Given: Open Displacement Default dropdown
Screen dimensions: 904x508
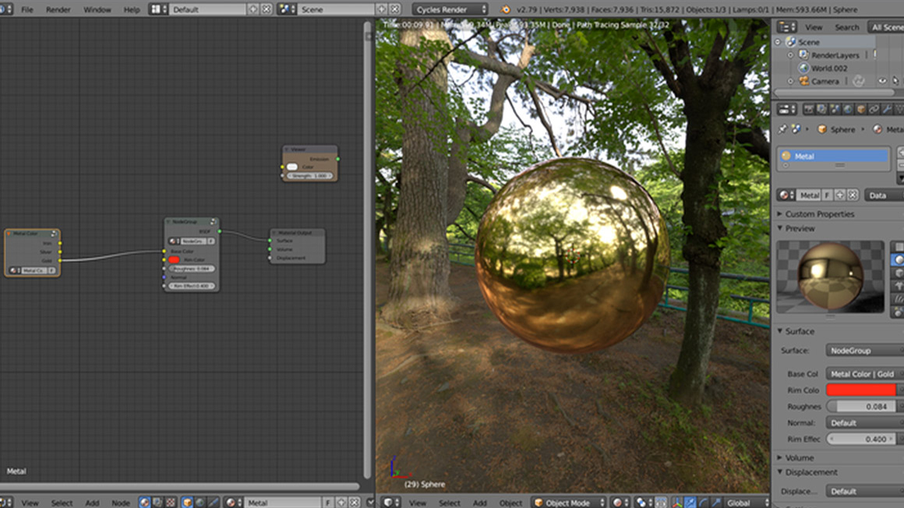Looking at the screenshot, I should click(x=865, y=492).
